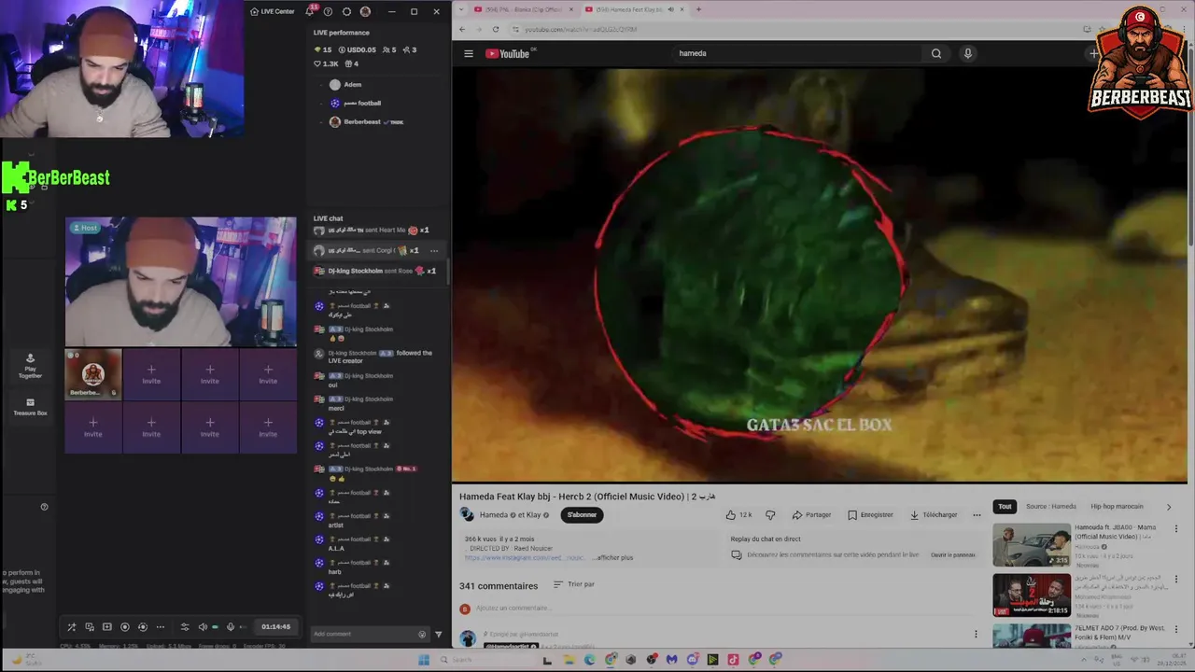Open the Instagram link in description
This screenshot has height=672, width=1195.
tap(524, 558)
